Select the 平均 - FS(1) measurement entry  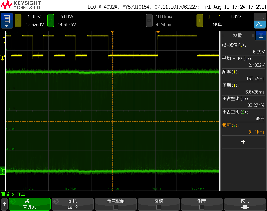pos(243,62)
